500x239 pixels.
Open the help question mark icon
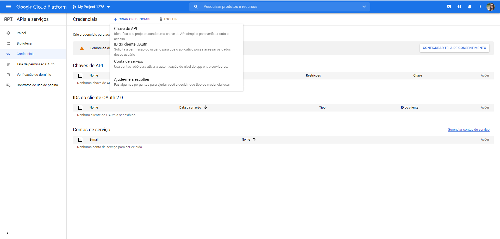click(x=459, y=7)
